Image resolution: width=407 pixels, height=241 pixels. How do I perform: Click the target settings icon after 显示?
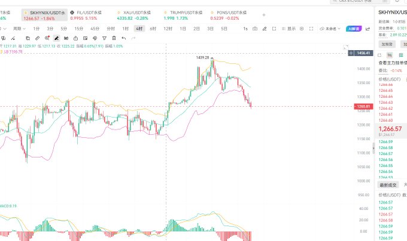302,29
